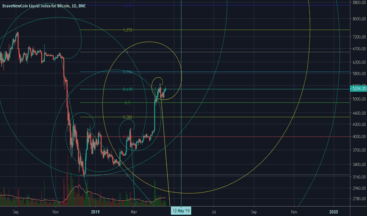Click the 5800.00 price axis label
Screen dimensions: 367x216
[x=359, y=73]
